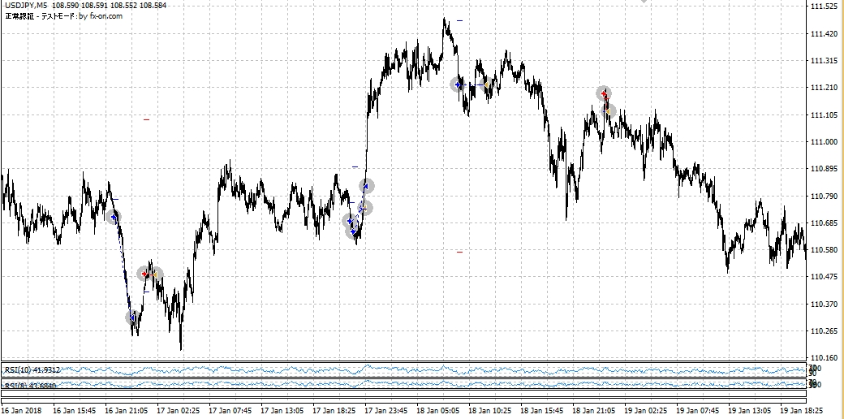Screen dimensions: 844x419
Task: Click the 110.685 price scale label
Action: pyautogui.click(x=822, y=223)
